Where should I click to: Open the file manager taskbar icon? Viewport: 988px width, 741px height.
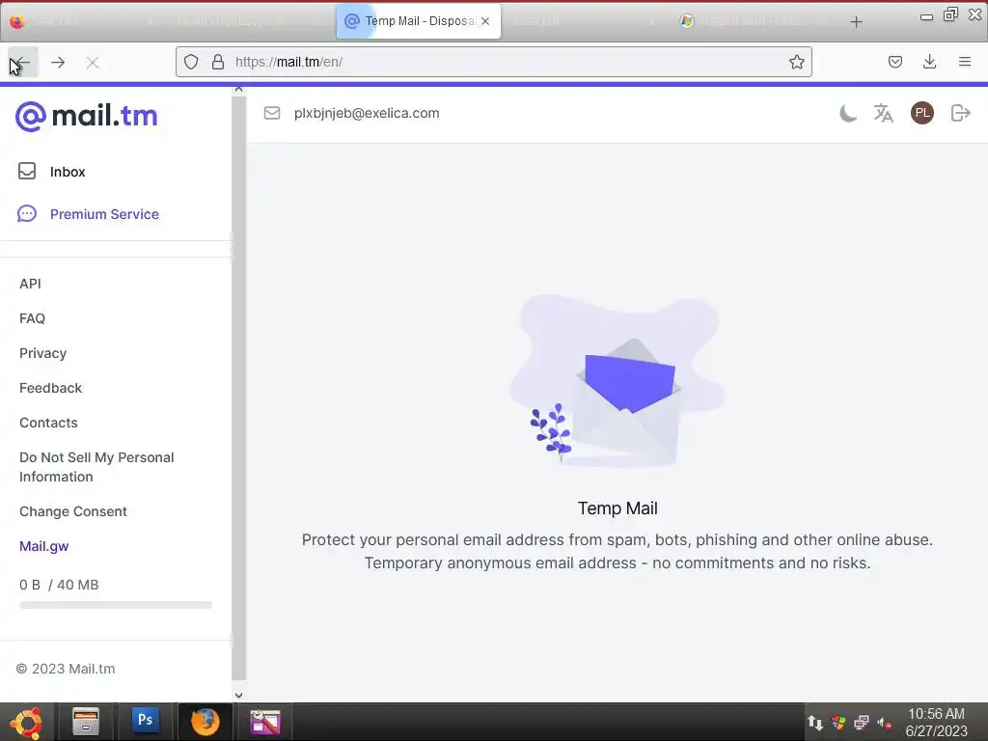(x=86, y=722)
